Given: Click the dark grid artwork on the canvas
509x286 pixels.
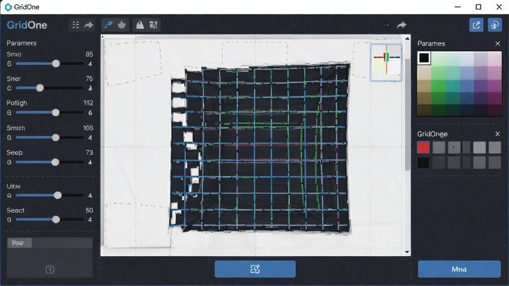Looking at the screenshot, I should (x=260, y=147).
